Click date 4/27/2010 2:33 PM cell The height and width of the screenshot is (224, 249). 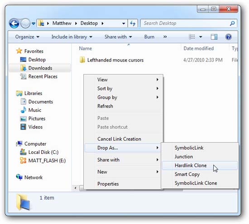tap(203, 60)
